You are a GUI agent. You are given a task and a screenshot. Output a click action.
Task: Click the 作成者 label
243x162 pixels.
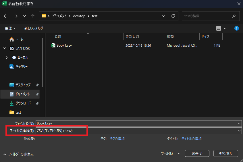coord(29,139)
